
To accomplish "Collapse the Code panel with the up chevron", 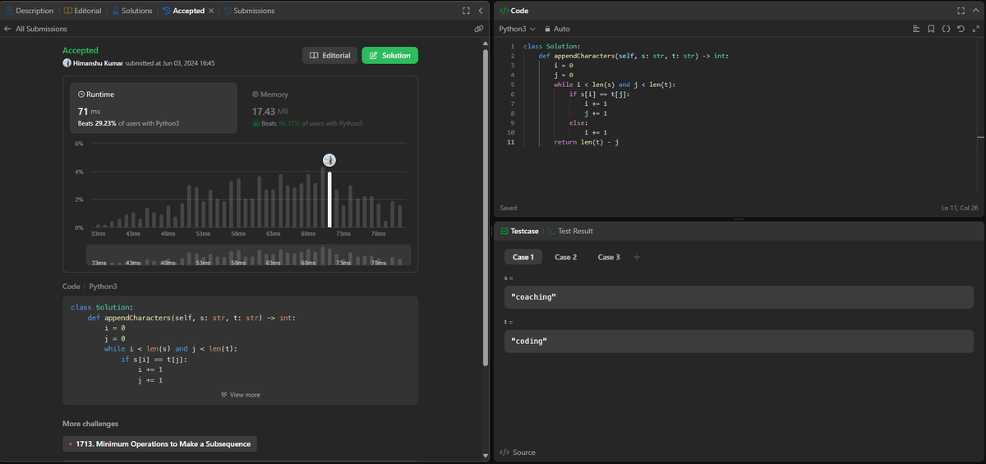I will click(975, 11).
